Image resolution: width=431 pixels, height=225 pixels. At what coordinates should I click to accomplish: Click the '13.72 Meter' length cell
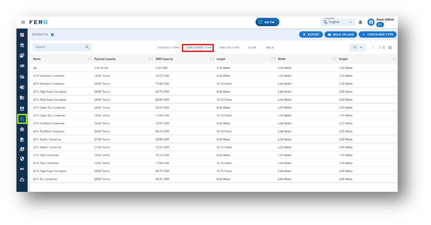tap(224, 171)
